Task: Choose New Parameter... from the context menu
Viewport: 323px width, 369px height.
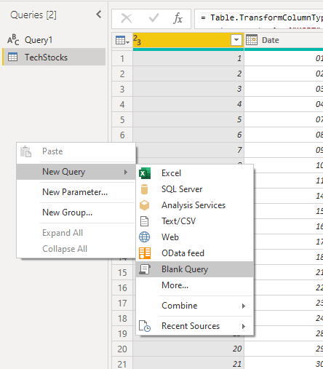Action: 76,192
